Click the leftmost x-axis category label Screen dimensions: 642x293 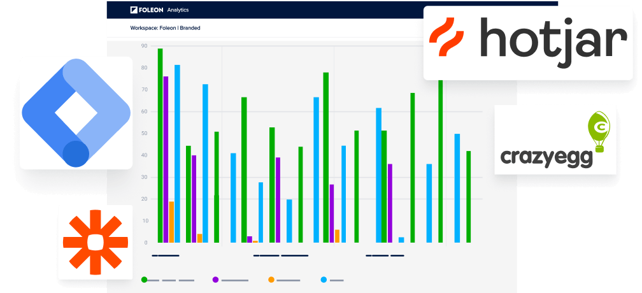[166, 255]
